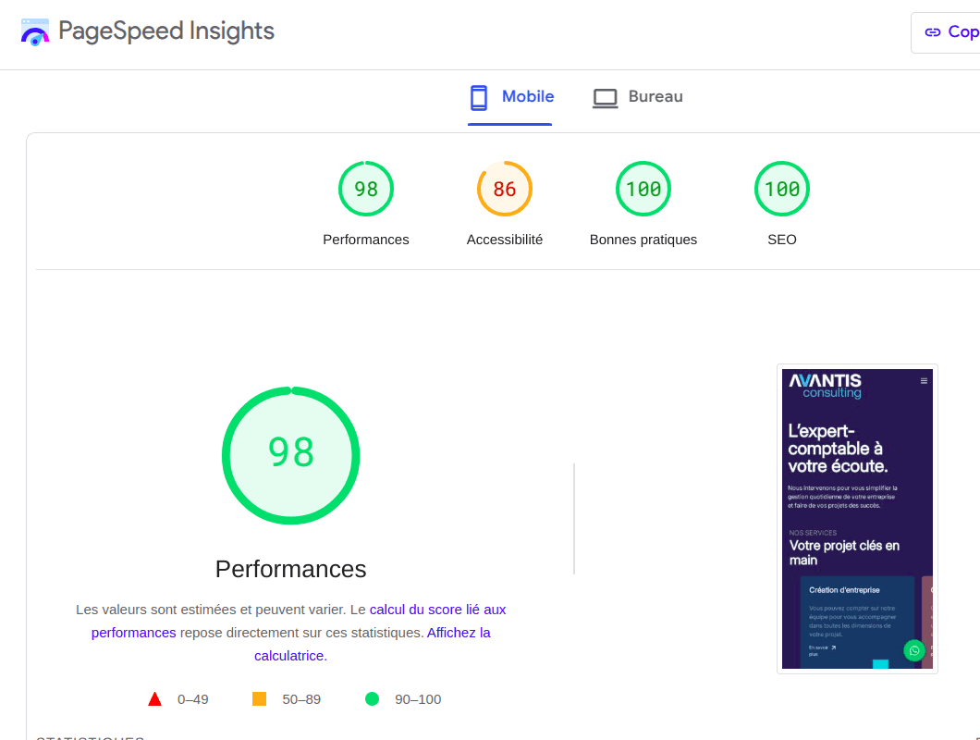The image size is (980, 740).
Task: Click the orange square 50–89 legend icon
Action: pos(260,699)
